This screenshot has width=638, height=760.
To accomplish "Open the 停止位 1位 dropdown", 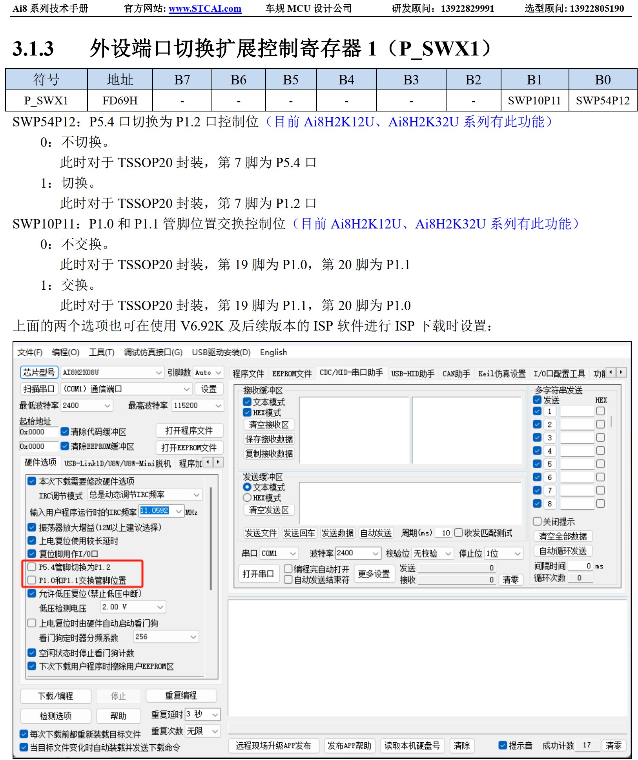I will (504, 553).
